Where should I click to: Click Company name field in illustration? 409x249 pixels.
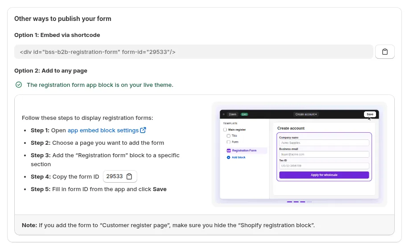324,143
